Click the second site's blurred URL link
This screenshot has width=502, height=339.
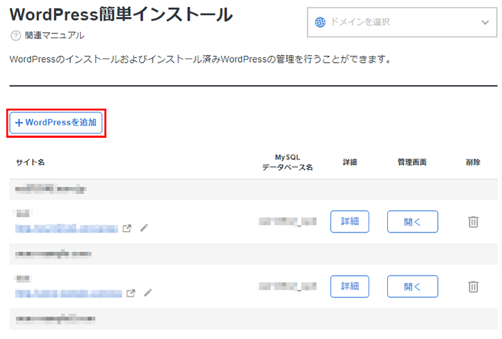click(69, 293)
